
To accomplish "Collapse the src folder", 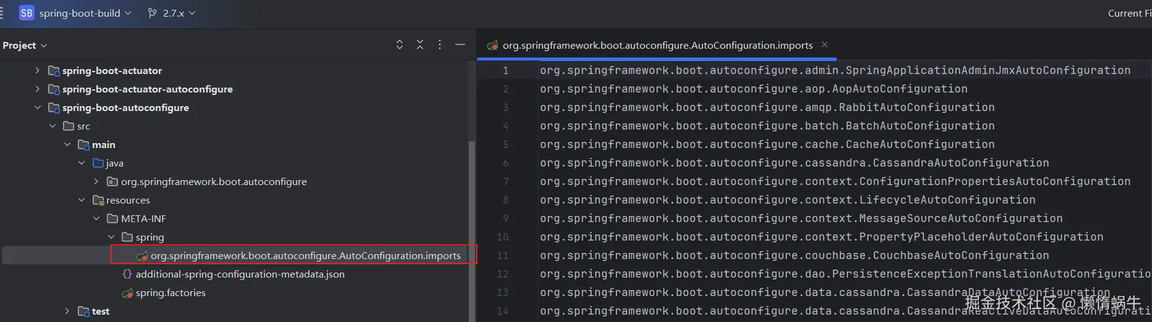I will 53,126.
